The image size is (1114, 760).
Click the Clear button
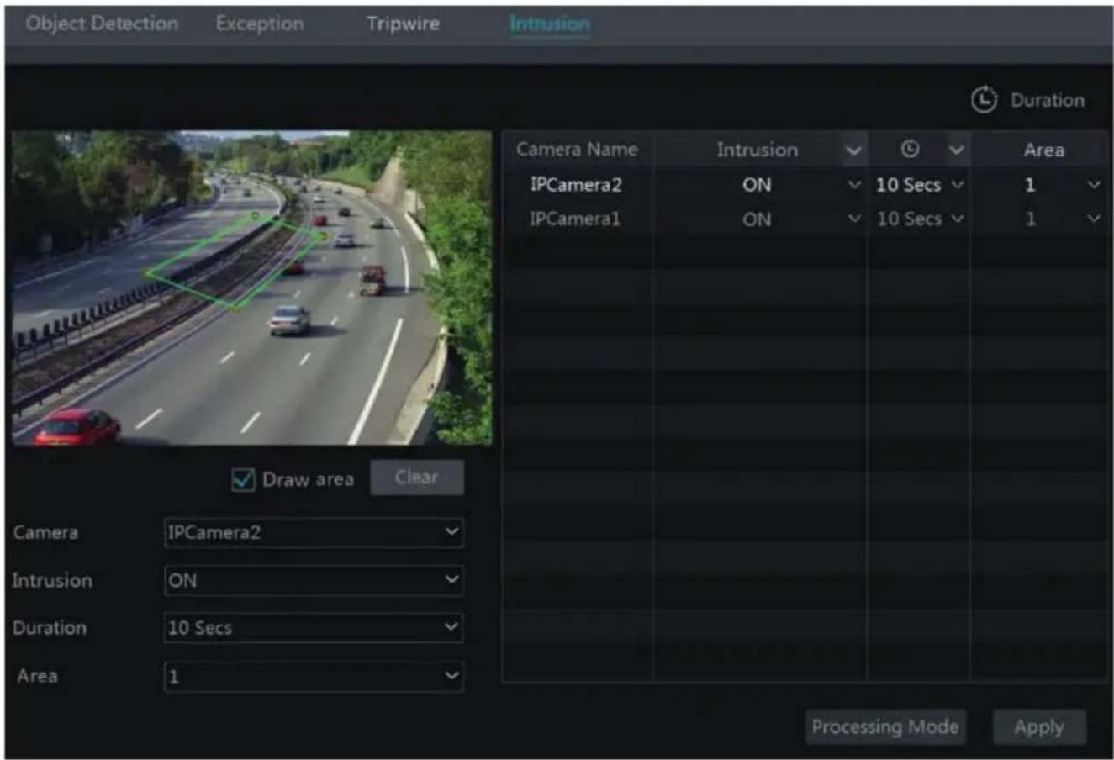417,477
